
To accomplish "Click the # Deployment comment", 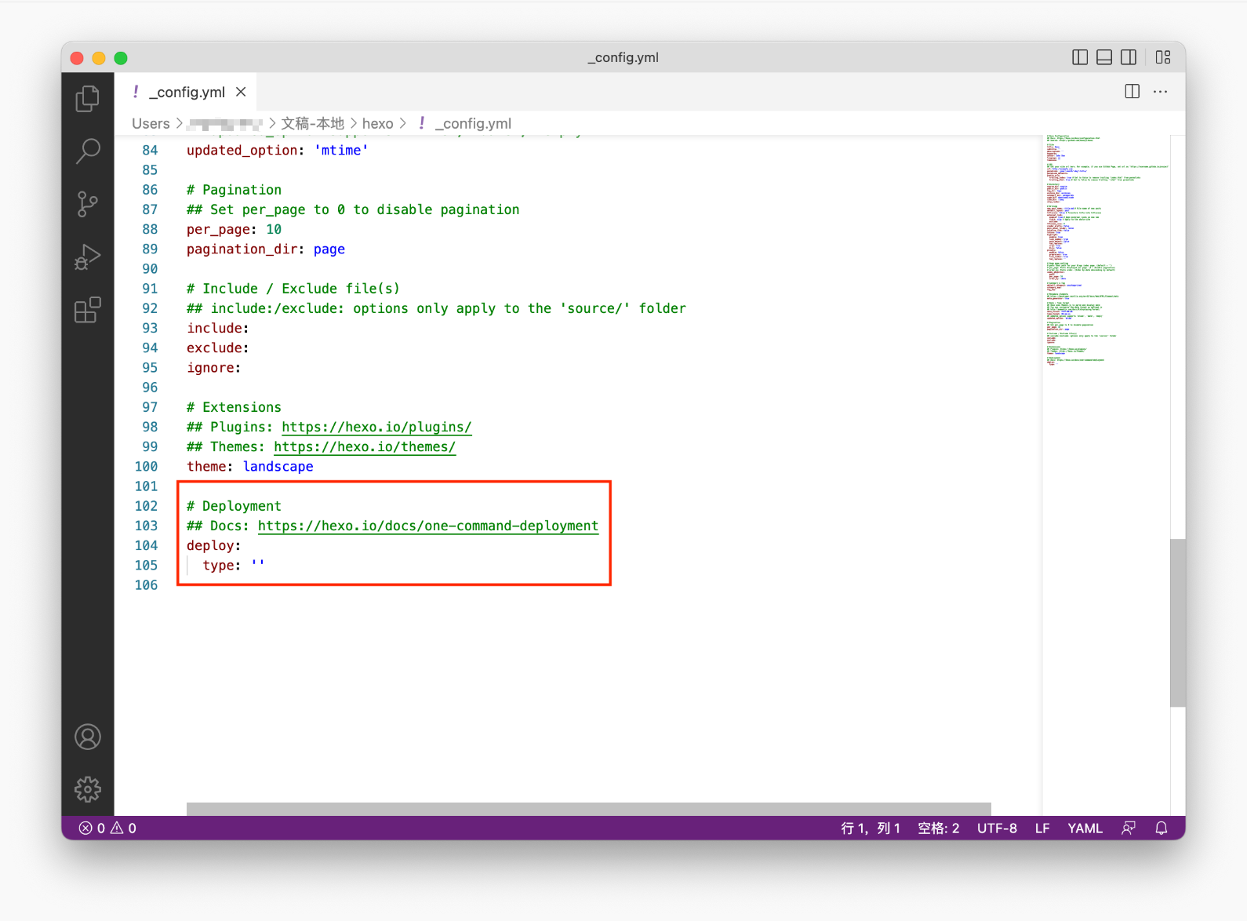I will click(x=234, y=506).
